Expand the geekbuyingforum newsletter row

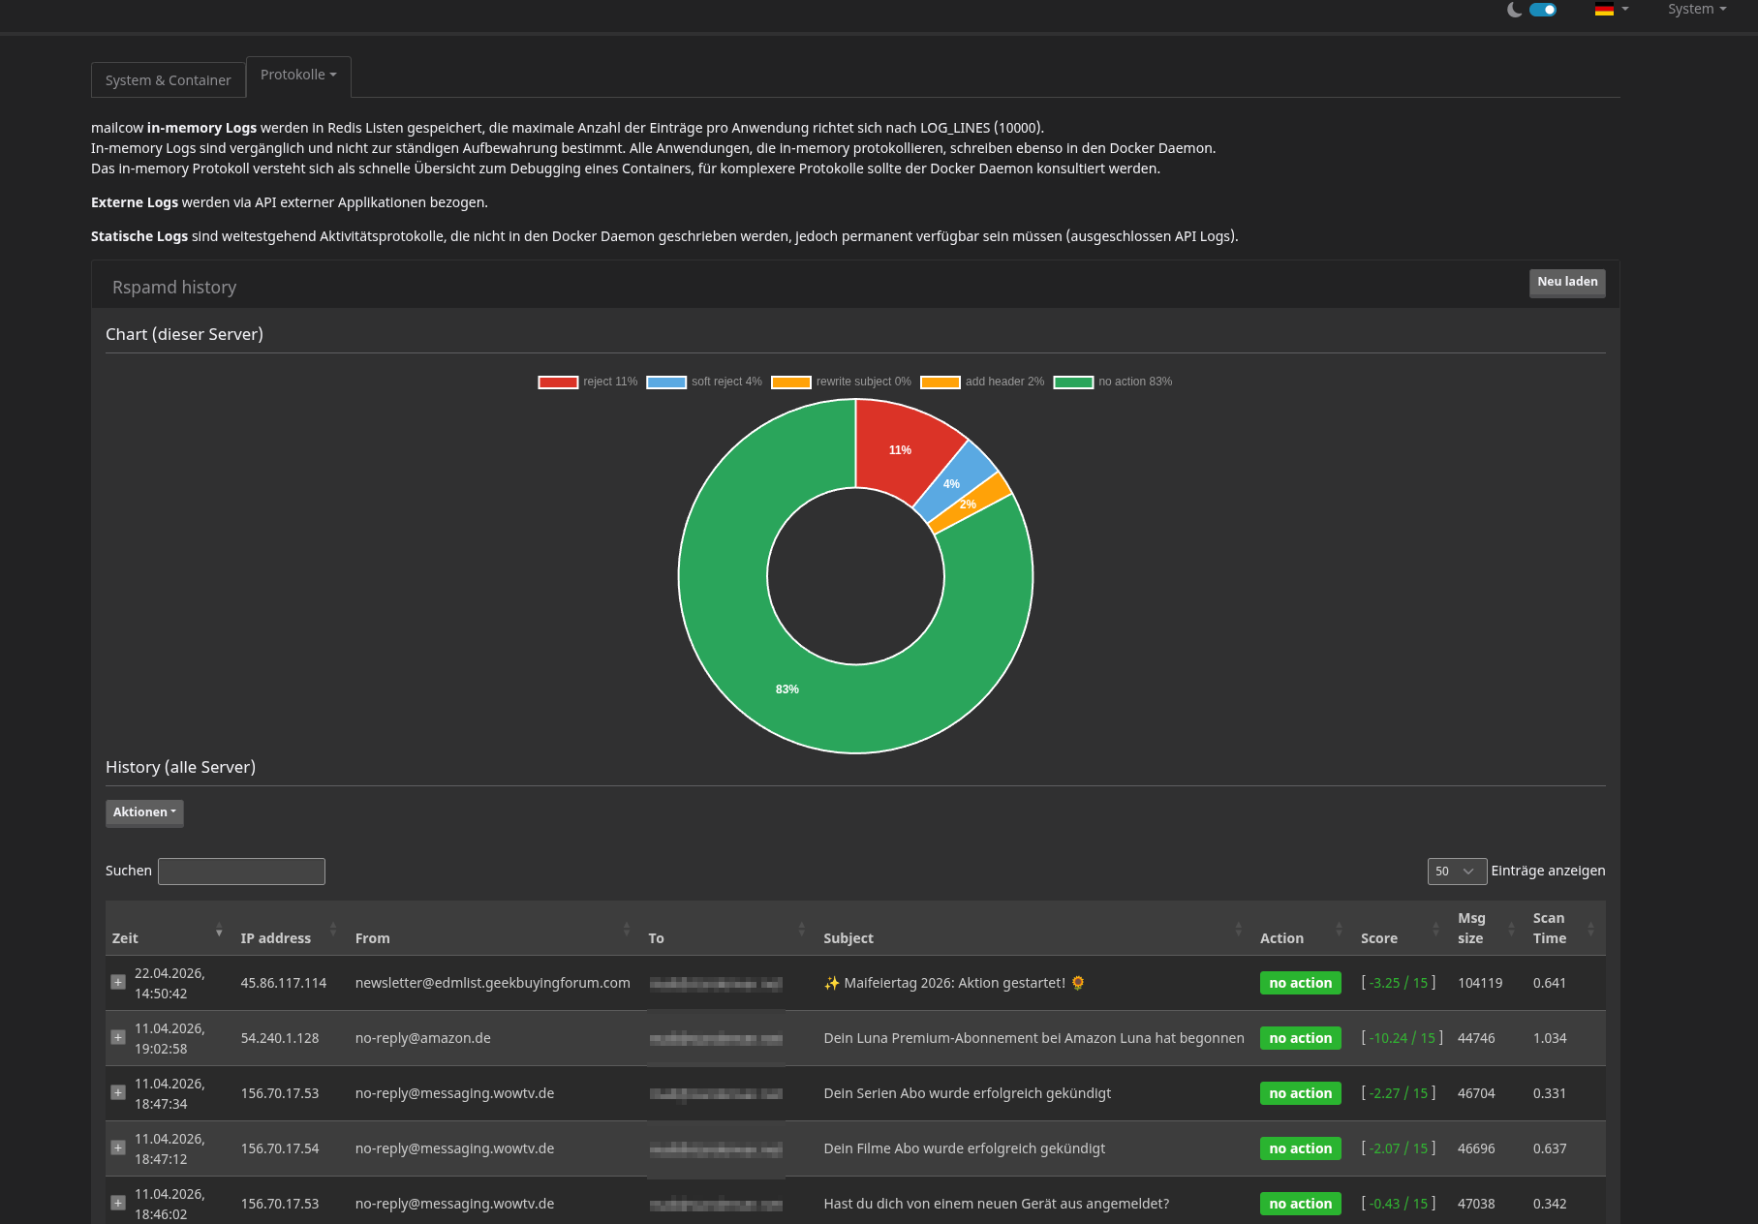pyautogui.click(x=118, y=982)
